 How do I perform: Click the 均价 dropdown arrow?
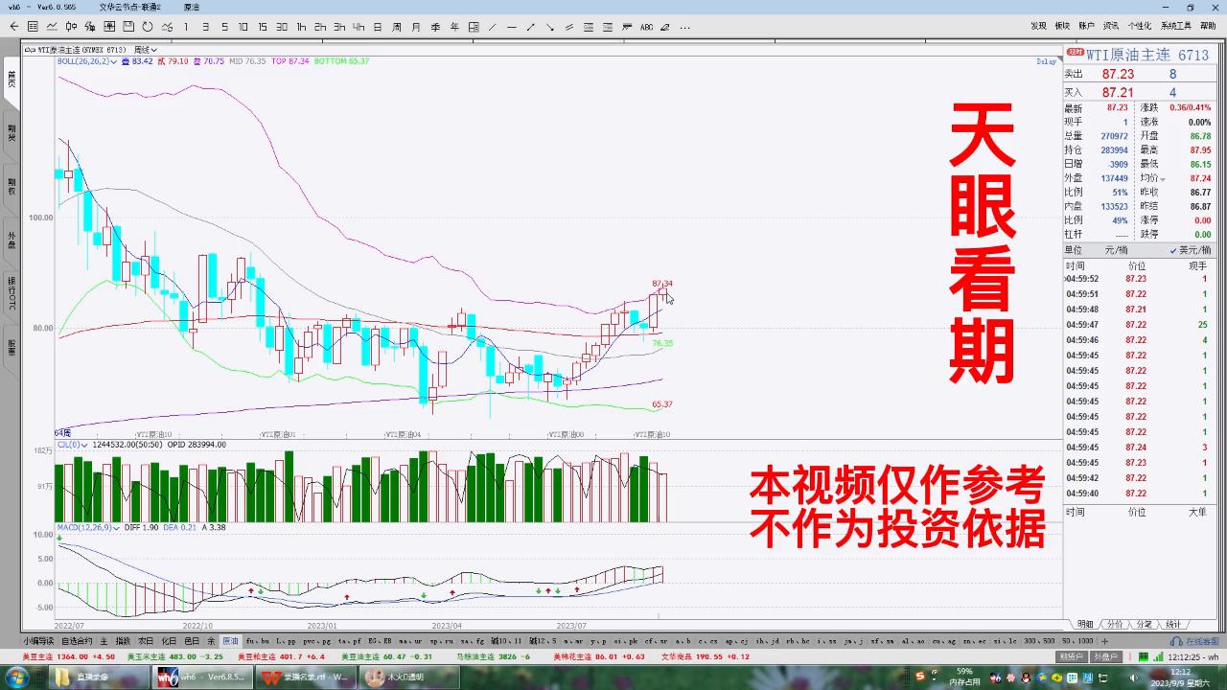click(x=1163, y=177)
